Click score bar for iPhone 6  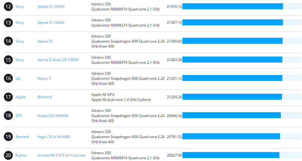[x=232, y=97]
